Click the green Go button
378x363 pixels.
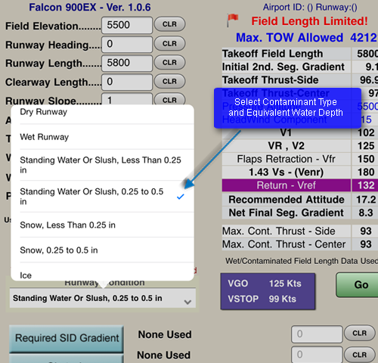[358, 285]
